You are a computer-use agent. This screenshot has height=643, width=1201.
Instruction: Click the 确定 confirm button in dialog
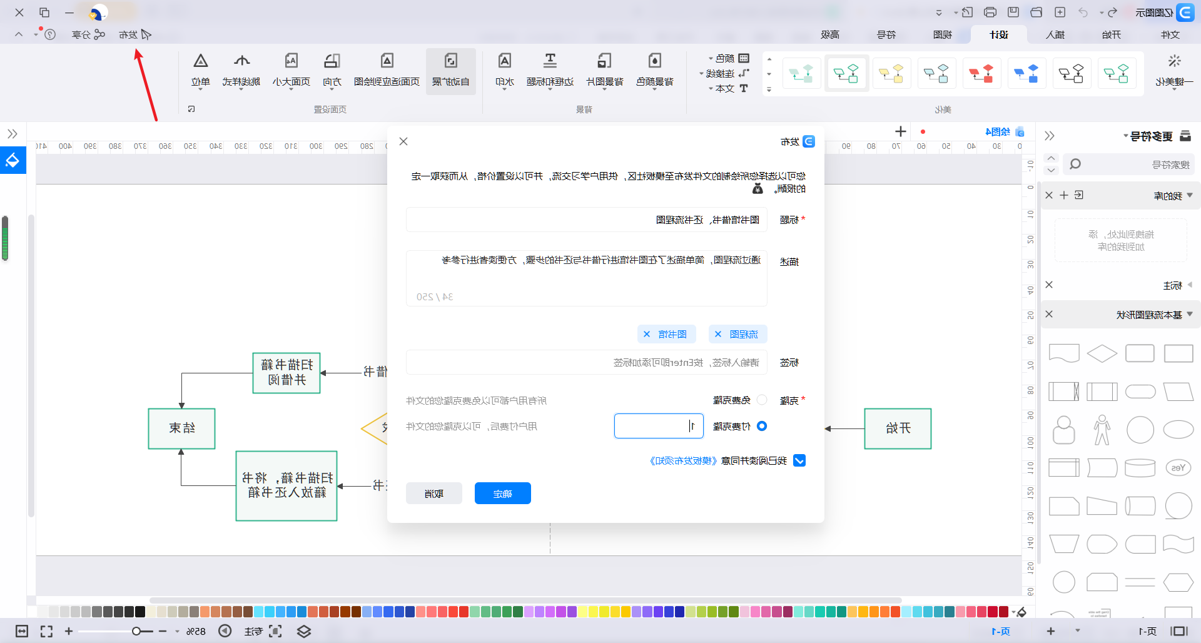(x=503, y=493)
